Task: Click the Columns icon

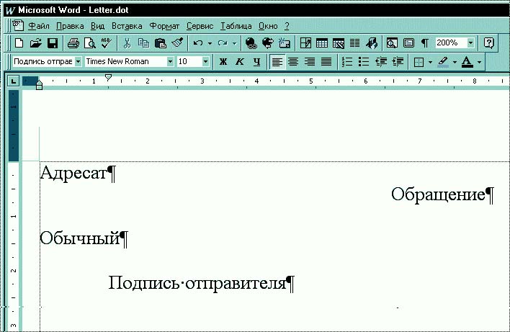Action: [353, 43]
